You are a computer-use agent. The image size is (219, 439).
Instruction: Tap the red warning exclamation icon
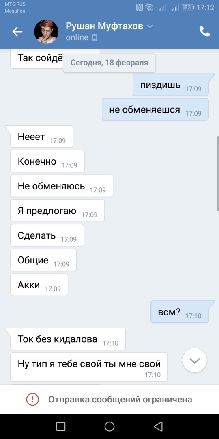pos(32,399)
